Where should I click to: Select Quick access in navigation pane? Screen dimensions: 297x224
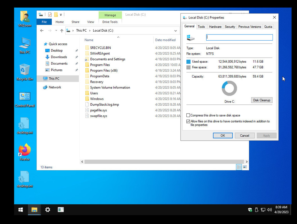click(x=58, y=44)
